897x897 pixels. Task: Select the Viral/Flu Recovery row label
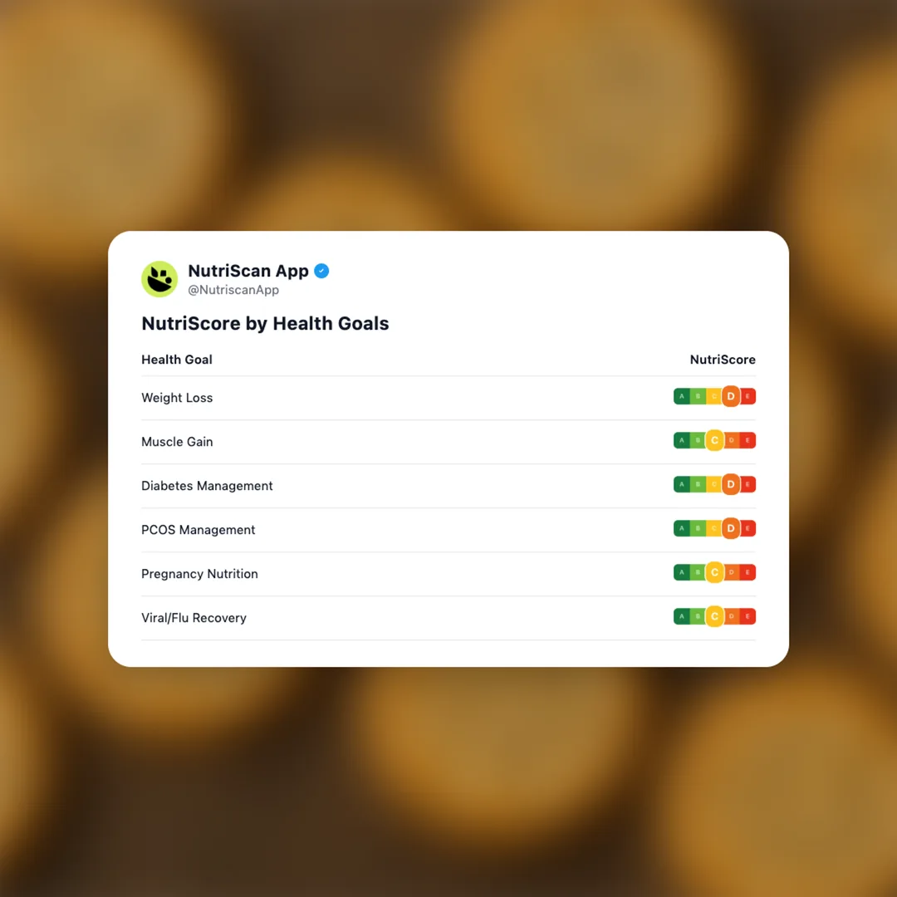(x=194, y=618)
